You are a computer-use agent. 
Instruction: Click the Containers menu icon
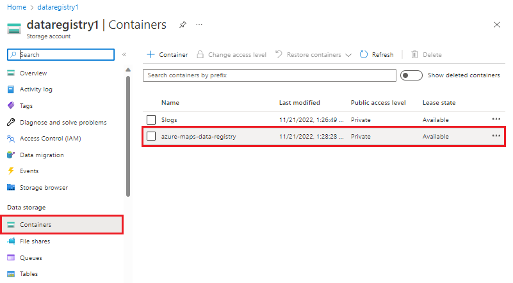point(11,225)
